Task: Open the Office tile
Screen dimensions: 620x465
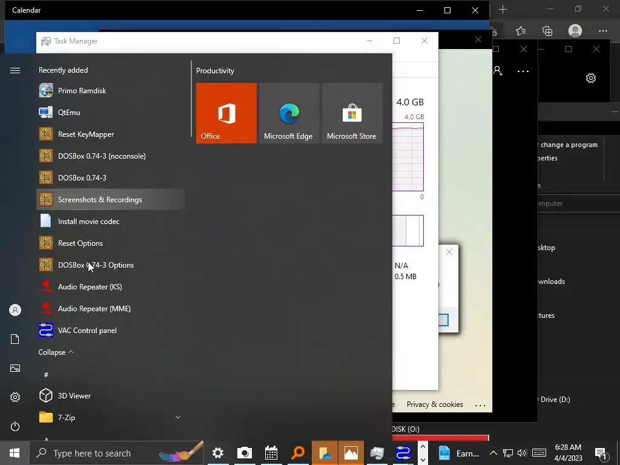Action: tap(226, 113)
